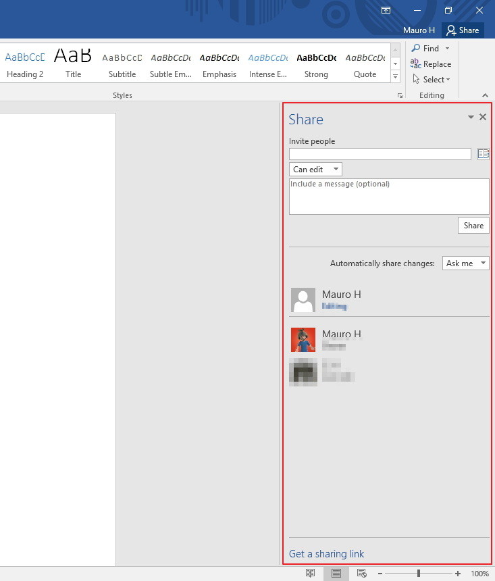Viewport: 495px width, 581px height.
Task: Close the Share pane
Action: pyautogui.click(x=483, y=117)
